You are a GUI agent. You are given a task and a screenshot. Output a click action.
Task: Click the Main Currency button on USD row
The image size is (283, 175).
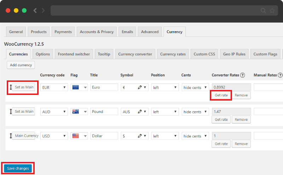tap(23, 136)
